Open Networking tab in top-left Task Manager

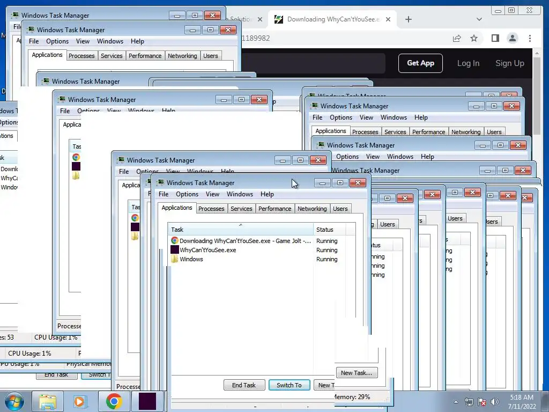tap(182, 56)
